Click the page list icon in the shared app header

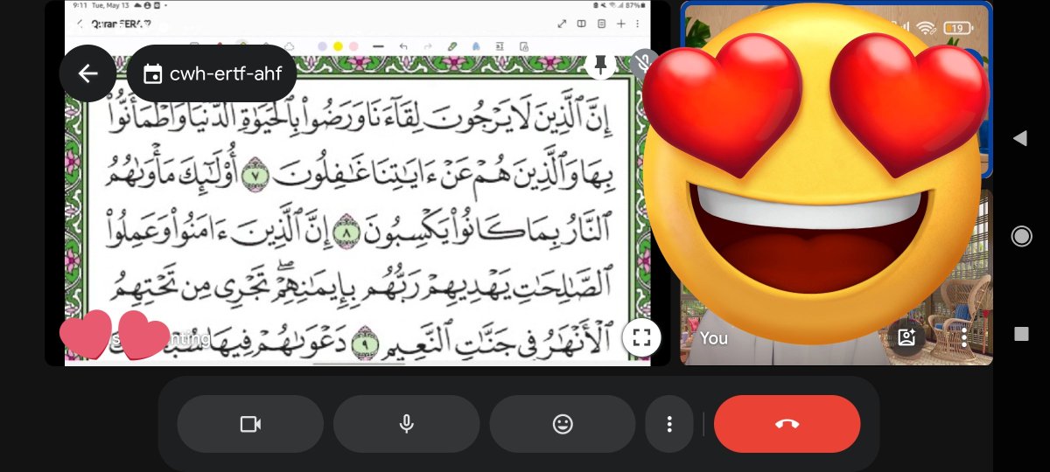(x=601, y=24)
